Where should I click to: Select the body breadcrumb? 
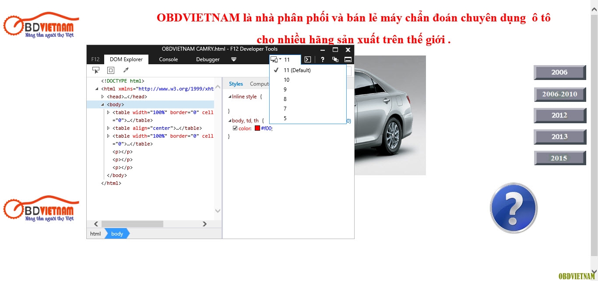click(117, 234)
